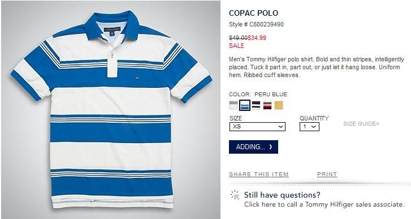The image size is (411, 219).
Task: Click the COPAC POLO product title
Action: pos(253,13)
